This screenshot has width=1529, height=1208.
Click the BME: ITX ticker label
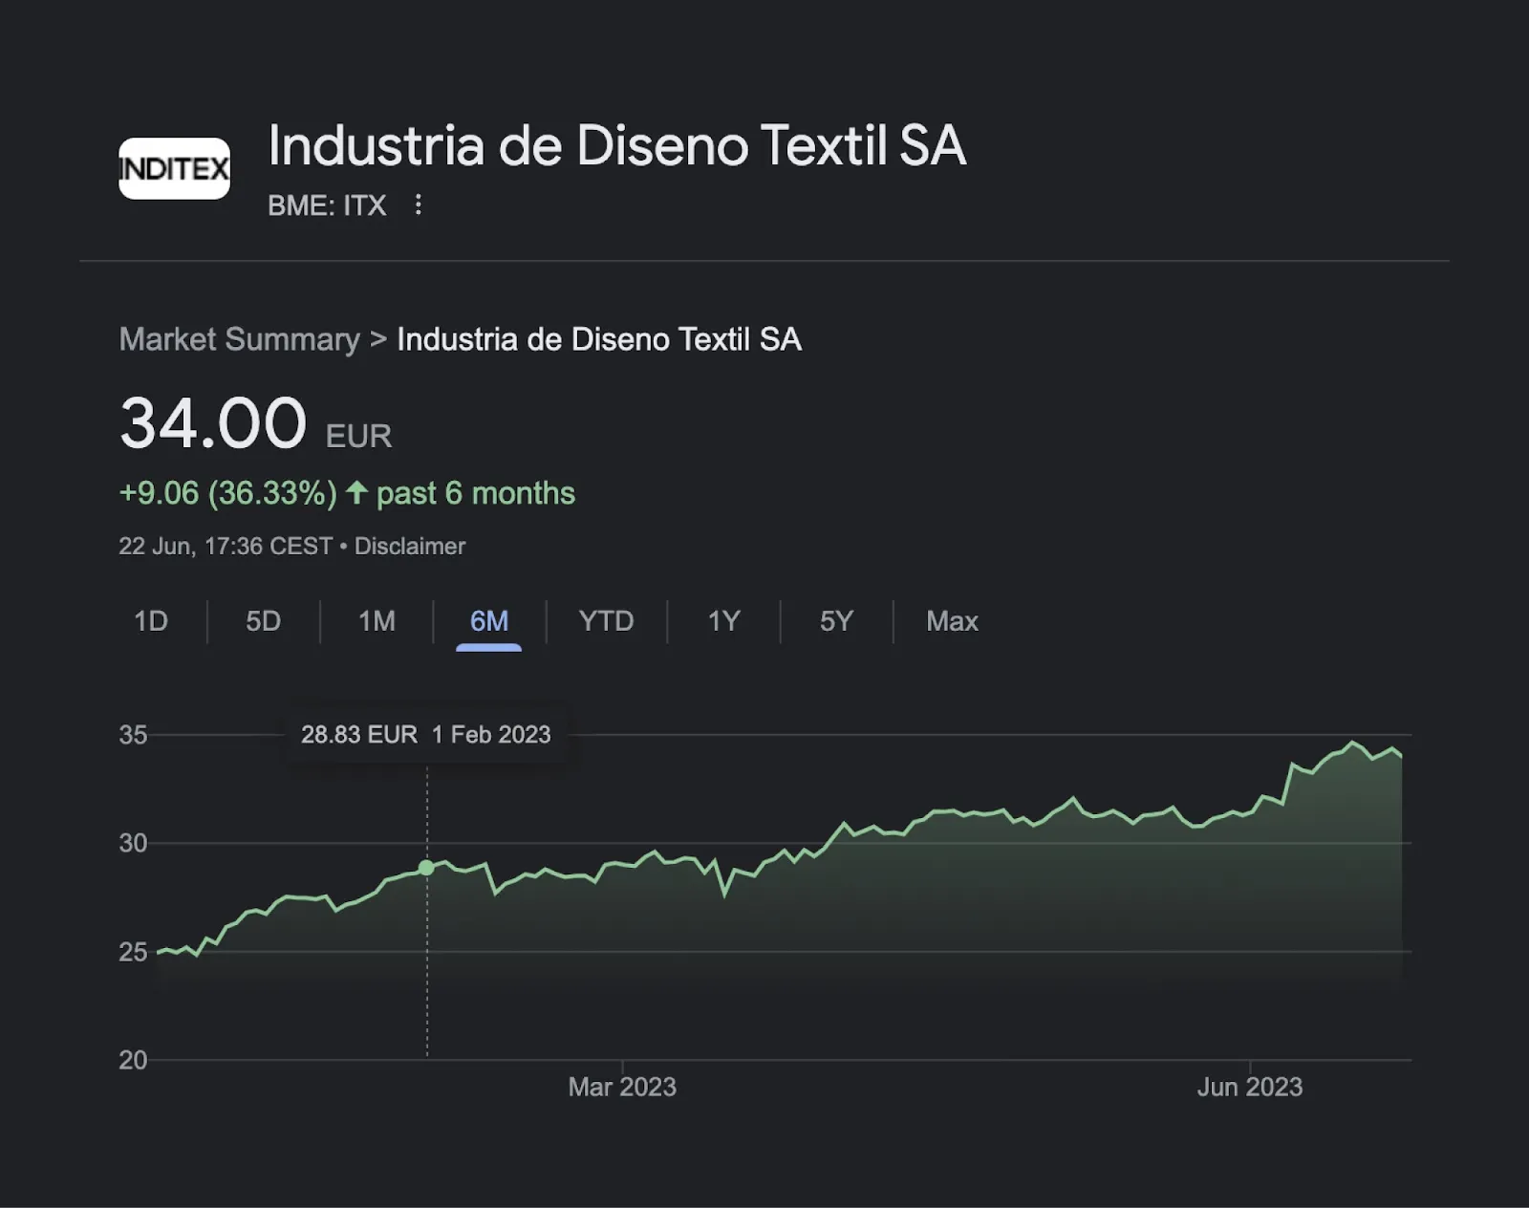tap(327, 205)
